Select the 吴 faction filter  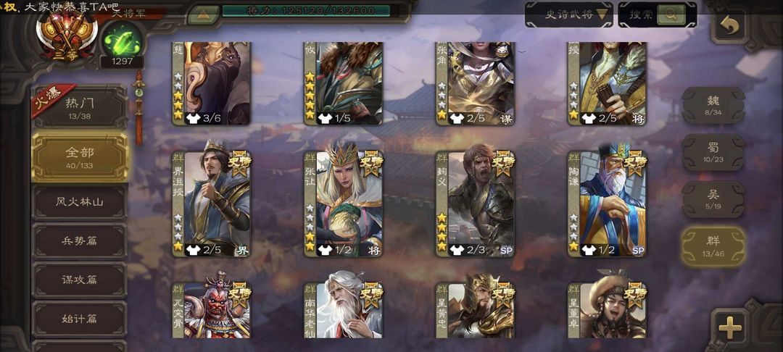coord(713,199)
